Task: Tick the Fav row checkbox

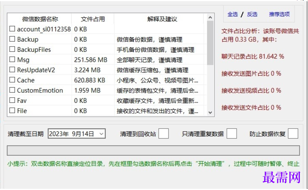Action: point(12,100)
